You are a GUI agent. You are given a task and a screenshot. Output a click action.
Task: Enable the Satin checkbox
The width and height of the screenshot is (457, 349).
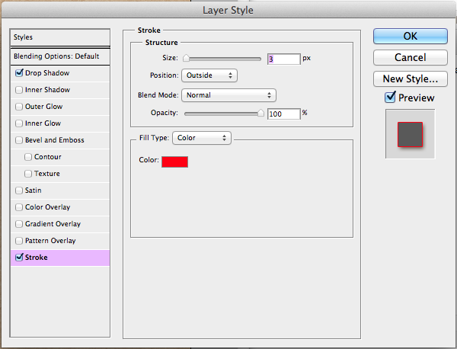19,191
